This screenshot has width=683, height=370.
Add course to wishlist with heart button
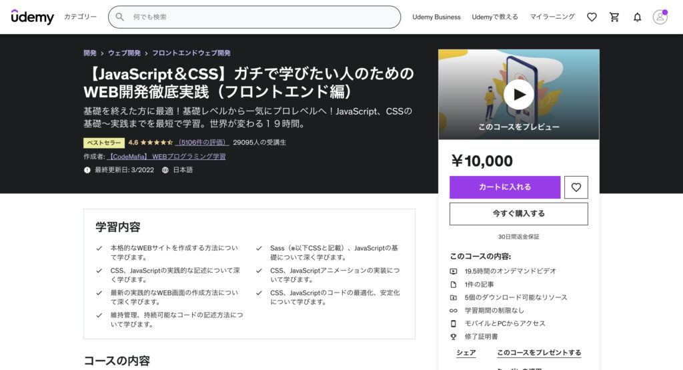click(576, 187)
